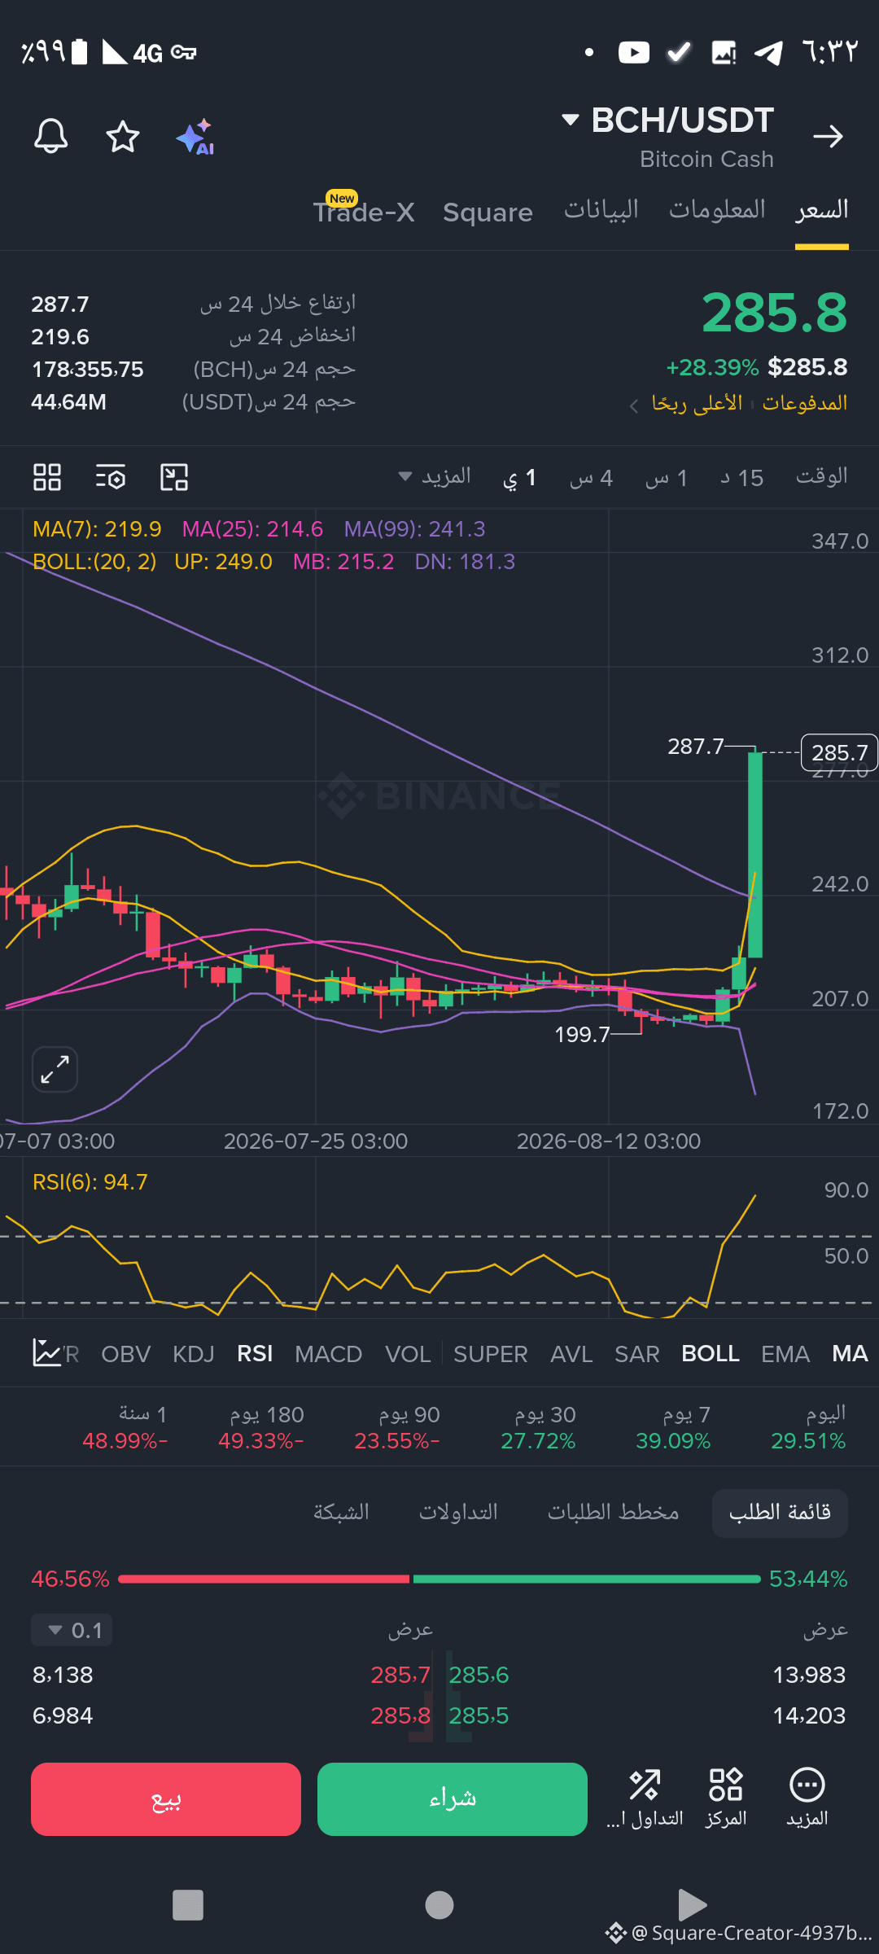Open the BCH/USDT pair selector dropdown
The image size is (879, 1954).
(x=667, y=120)
